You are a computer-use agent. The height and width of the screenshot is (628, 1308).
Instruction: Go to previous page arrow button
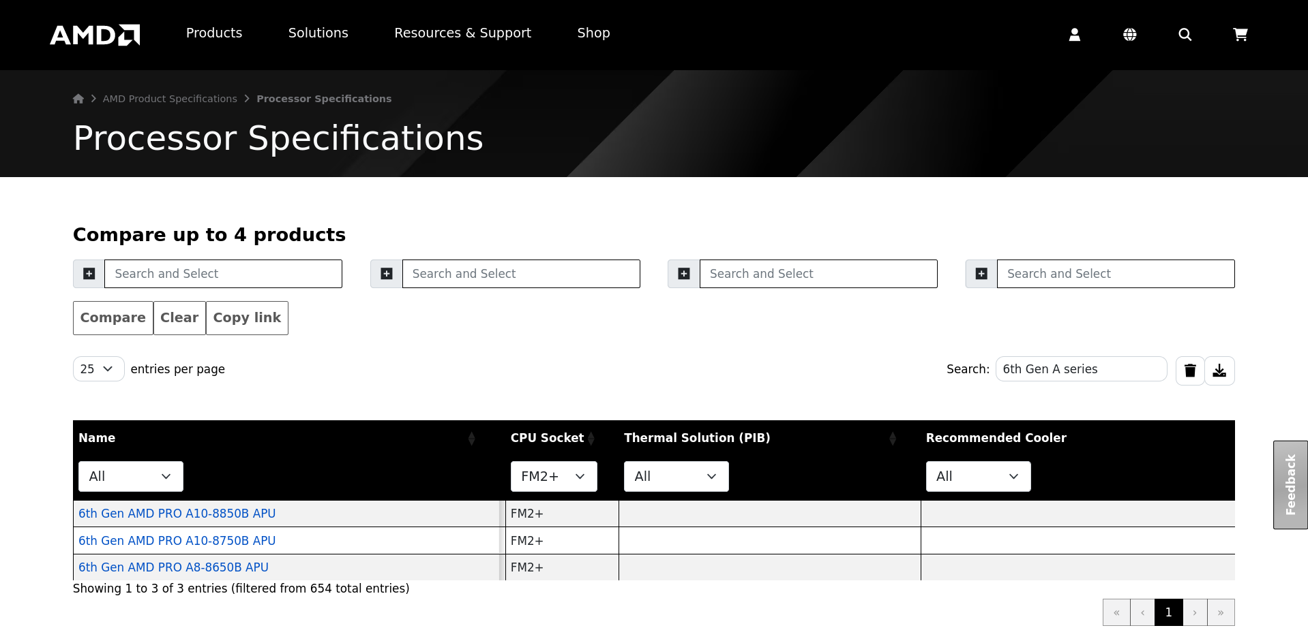[x=1142, y=612]
